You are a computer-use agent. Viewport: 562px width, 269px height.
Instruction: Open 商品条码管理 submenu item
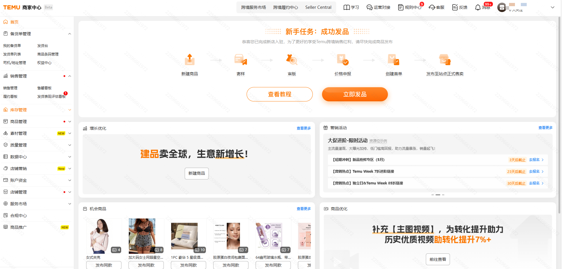tap(48, 54)
